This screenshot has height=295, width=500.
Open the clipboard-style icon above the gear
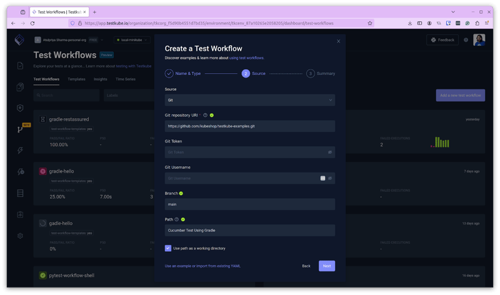coord(20,214)
